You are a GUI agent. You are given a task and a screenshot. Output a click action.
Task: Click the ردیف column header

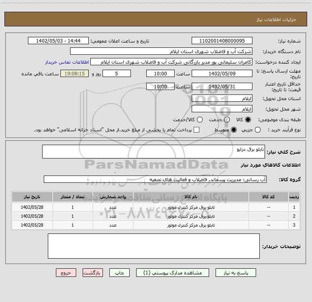(x=294, y=197)
